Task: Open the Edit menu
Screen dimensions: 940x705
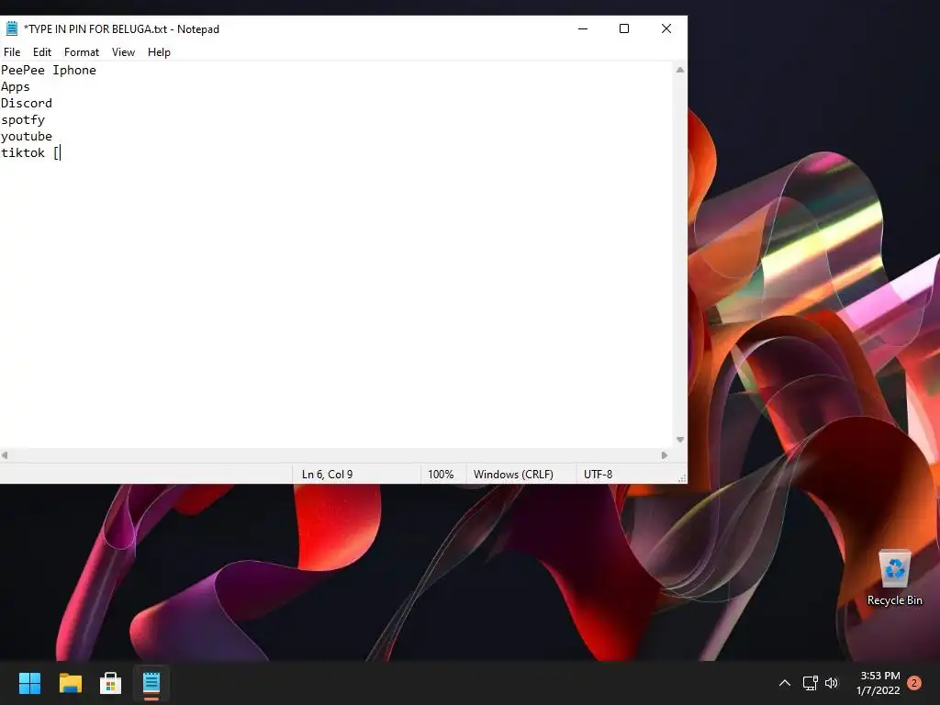Action: 42,52
